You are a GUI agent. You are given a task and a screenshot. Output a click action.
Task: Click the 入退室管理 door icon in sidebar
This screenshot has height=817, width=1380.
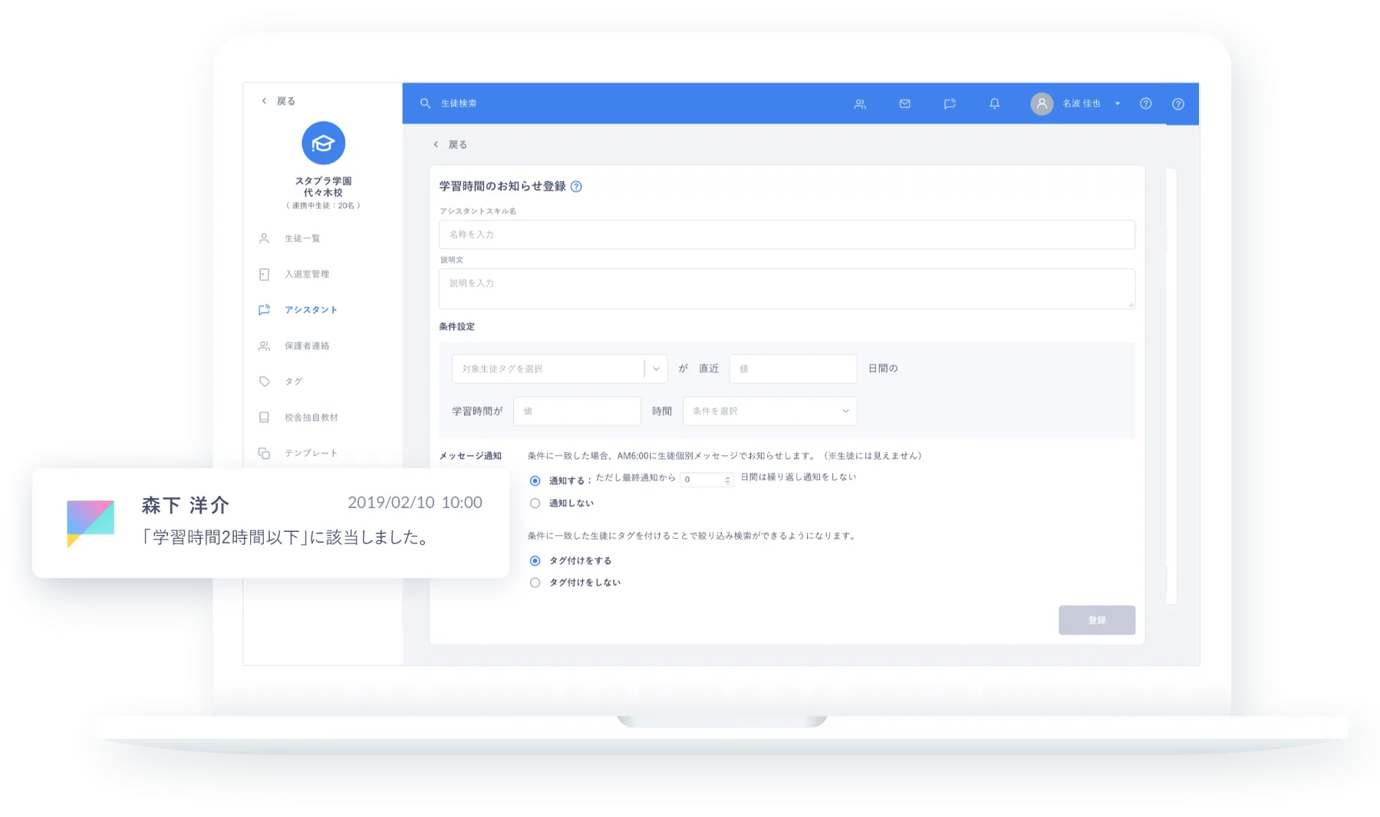[264, 274]
